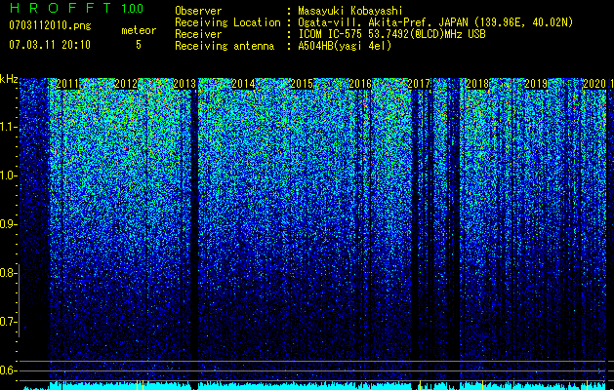Select the 2014 time marker

point(243,84)
